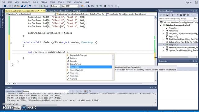The height and width of the screenshot is (112, 199).
Task: Expand the References node in Solution Explorer
Action: [163, 31]
